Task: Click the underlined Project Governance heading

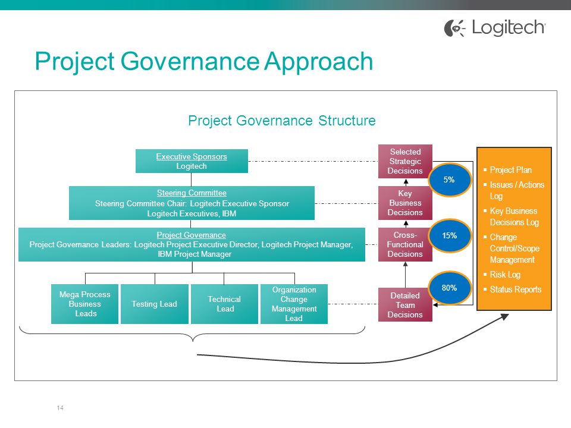Action: click(x=191, y=235)
